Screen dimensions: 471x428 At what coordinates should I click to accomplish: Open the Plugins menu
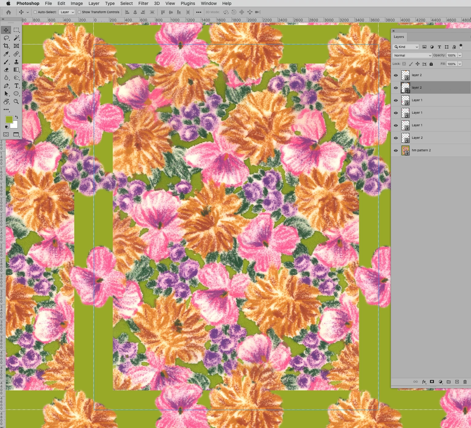click(188, 3)
